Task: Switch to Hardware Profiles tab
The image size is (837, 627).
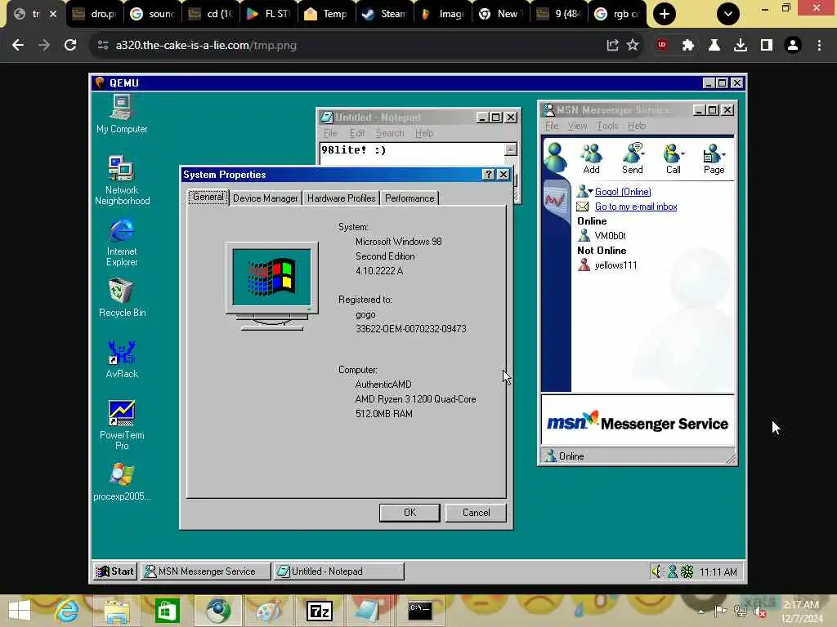Action: click(341, 198)
